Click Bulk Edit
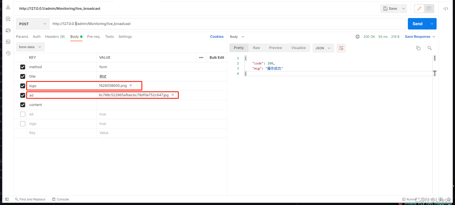The height and width of the screenshot is (205, 455). pos(217,58)
